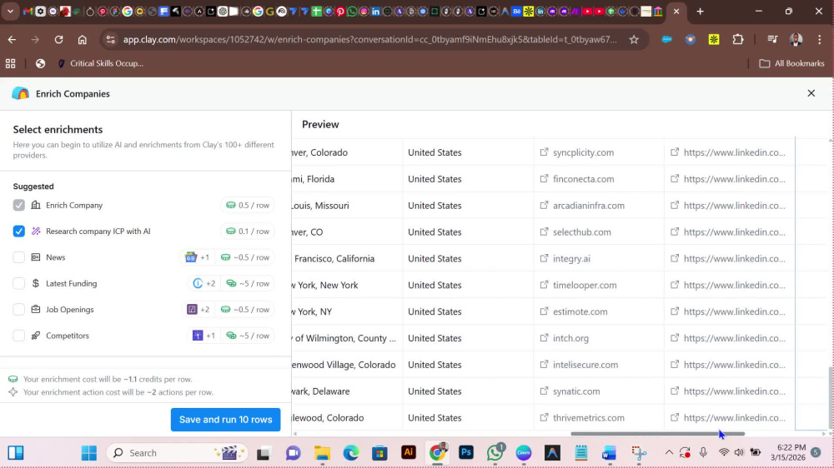Click the 0.5 / row Enrich Company cost

(248, 205)
